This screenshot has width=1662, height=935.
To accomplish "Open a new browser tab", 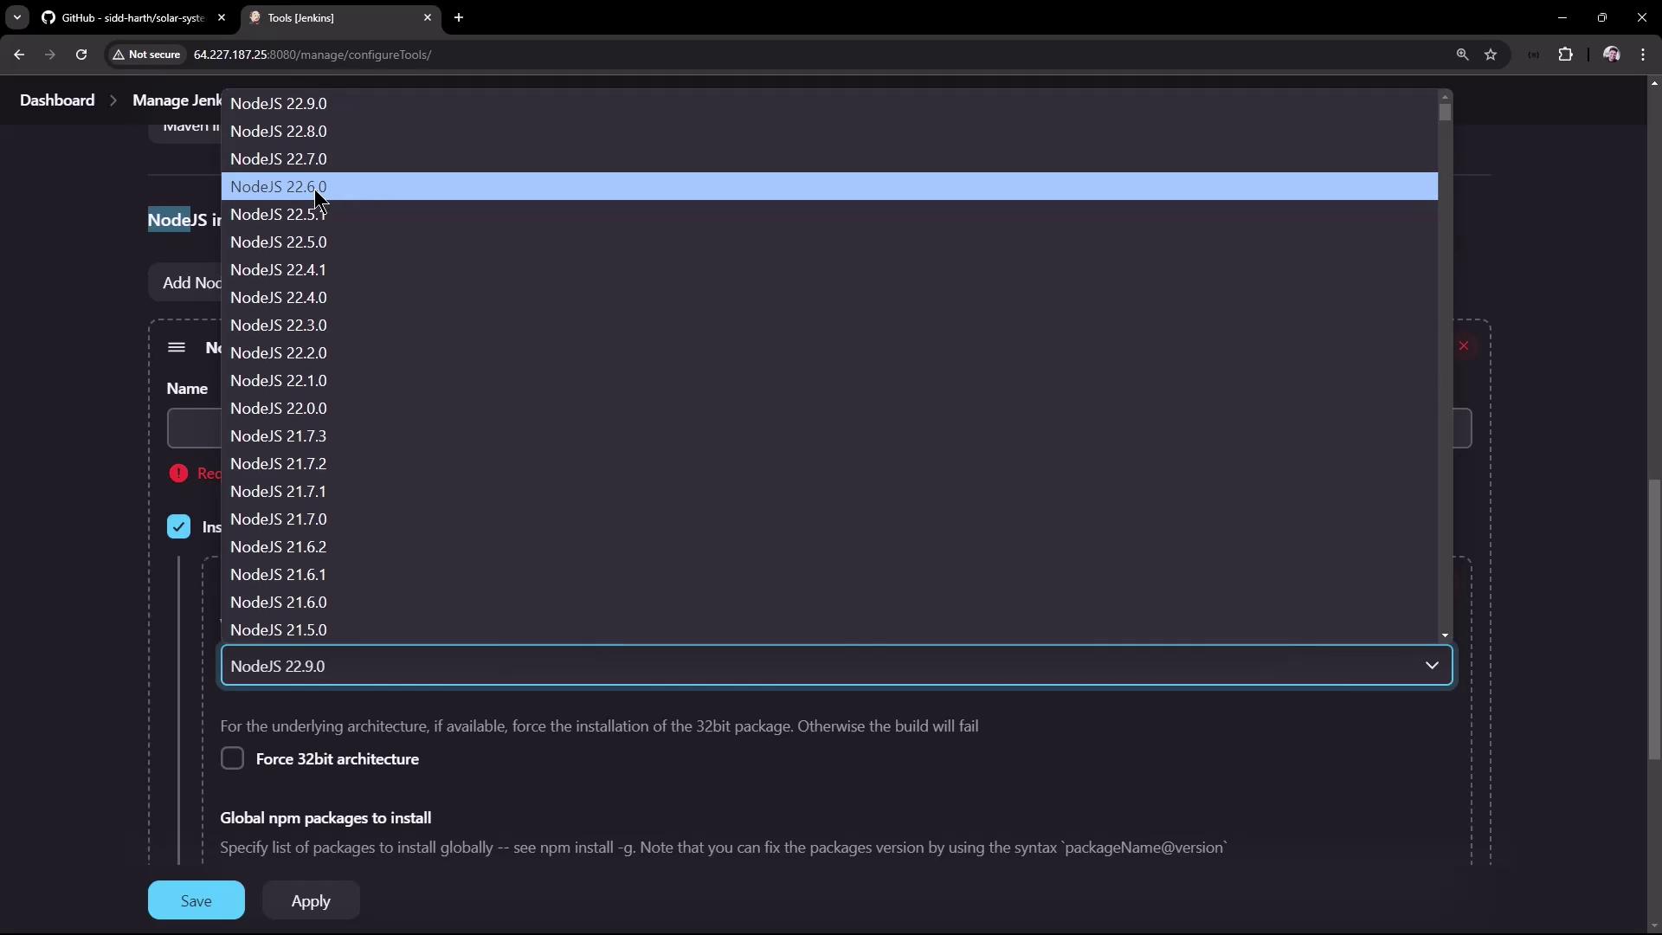I will (459, 17).
